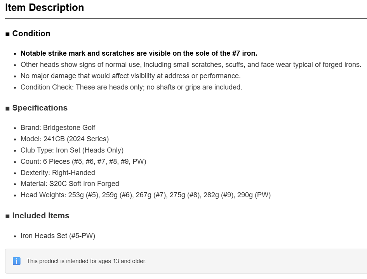Click the 'Other heads show signs' line
This screenshot has width=367, height=279.
[x=191, y=65]
